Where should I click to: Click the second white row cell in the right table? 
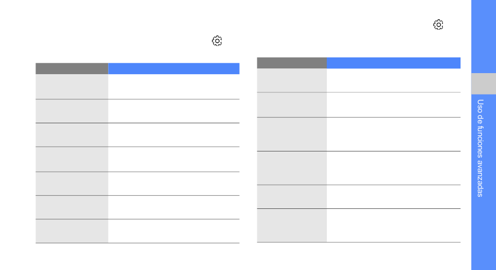point(393,105)
